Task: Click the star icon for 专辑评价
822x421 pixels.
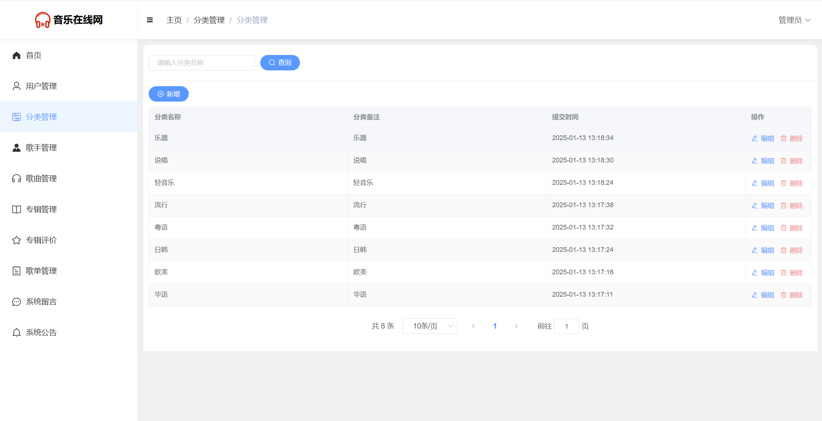Action: pyautogui.click(x=17, y=240)
